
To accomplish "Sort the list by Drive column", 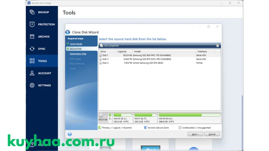I will (107, 51).
